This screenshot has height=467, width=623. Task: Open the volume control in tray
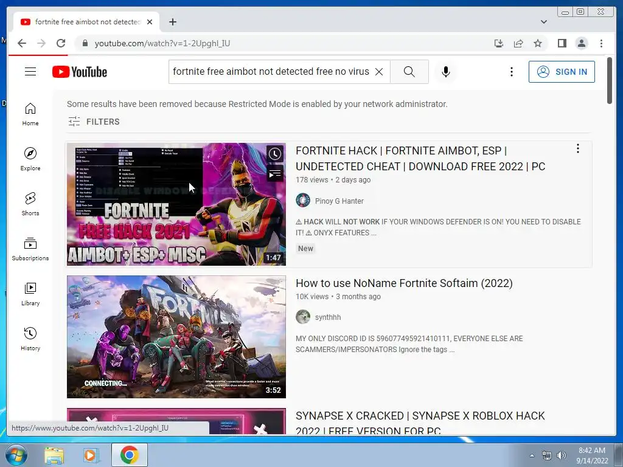click(562, 455)
